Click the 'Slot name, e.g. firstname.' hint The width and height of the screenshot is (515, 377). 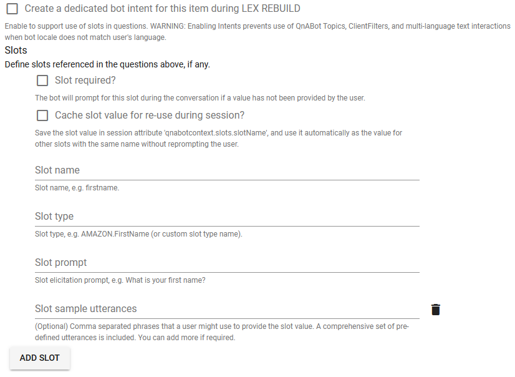[77, 188]
